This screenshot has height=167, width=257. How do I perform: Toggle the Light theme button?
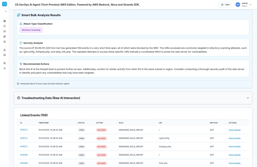coord(225,4)
